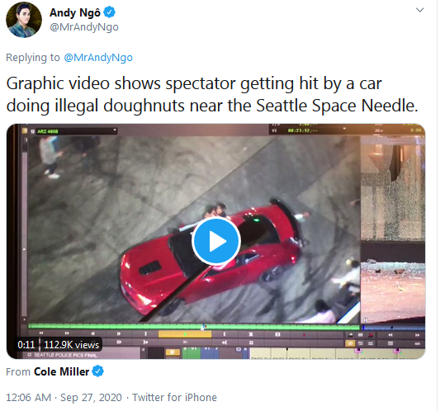Viewport: 440px width, 411px height.
Task: Click the green timeline bar in the video
Action: tap(194, 326)
